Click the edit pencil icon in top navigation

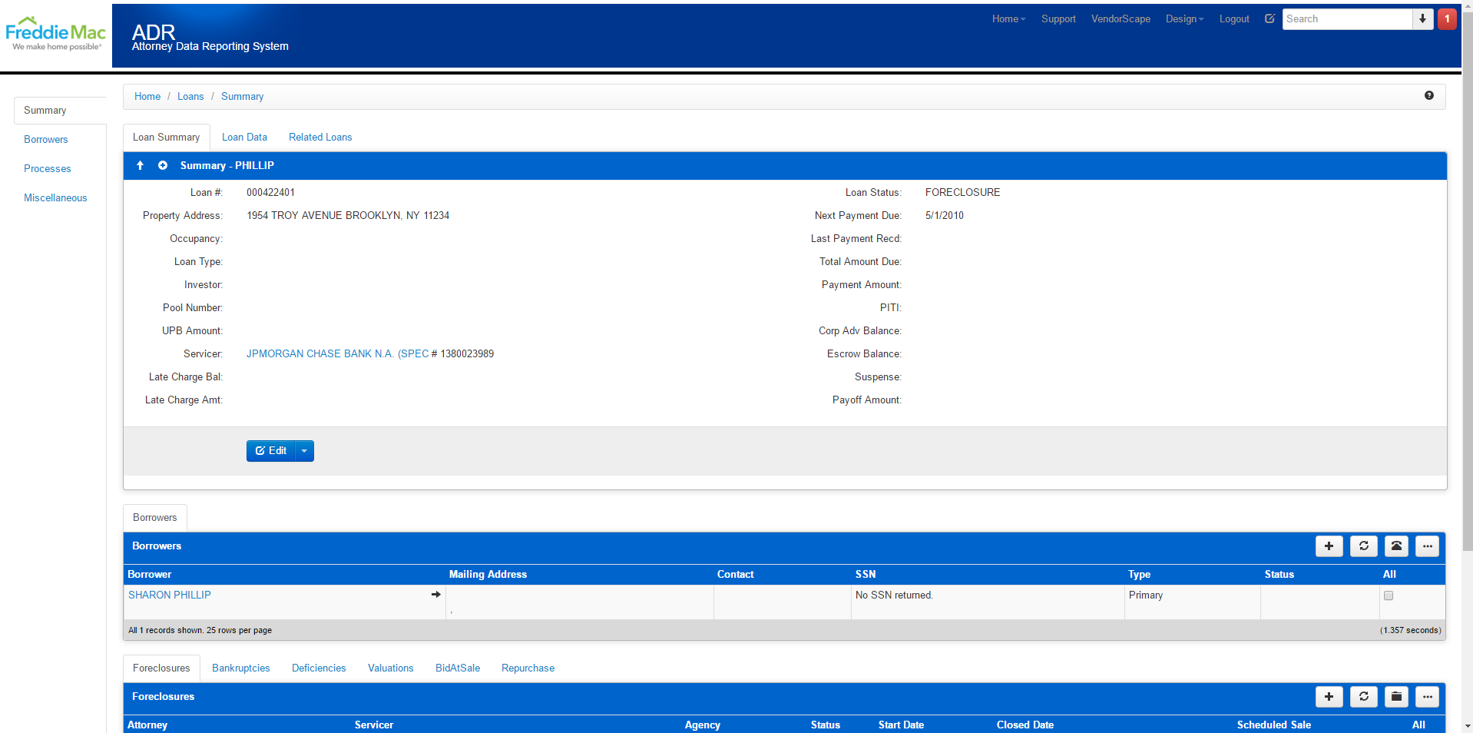pyautogui.click(x=1269, y=18)
